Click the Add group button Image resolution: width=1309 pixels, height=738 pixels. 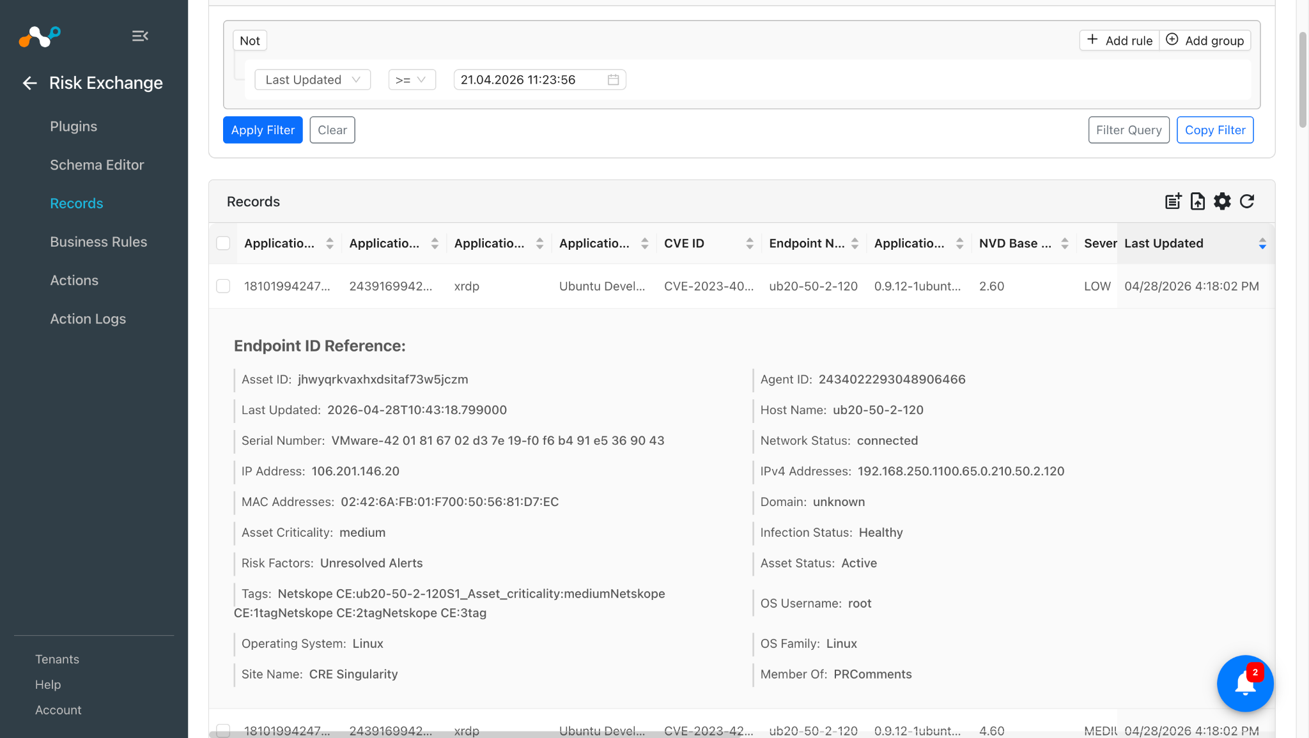[x=1205, y=40]
